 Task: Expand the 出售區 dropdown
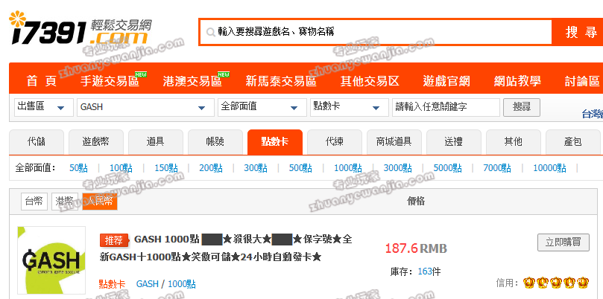(x=44, y=107)
